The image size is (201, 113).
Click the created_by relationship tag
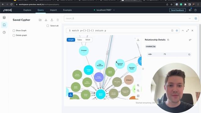click(x=151, y=46)
